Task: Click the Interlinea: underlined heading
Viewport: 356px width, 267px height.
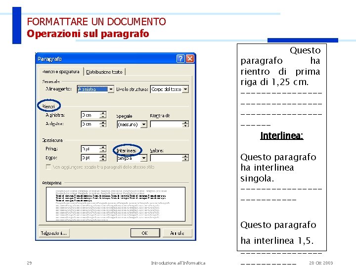Action: pos(281,136)
